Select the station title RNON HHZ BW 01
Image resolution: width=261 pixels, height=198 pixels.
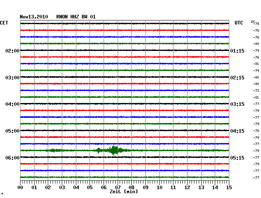[x=76, y=17]
